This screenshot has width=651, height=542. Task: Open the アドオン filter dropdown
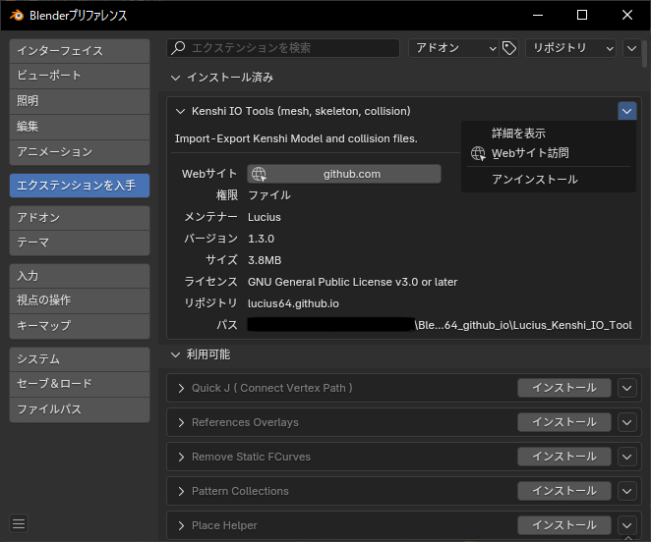coord(453,48)
